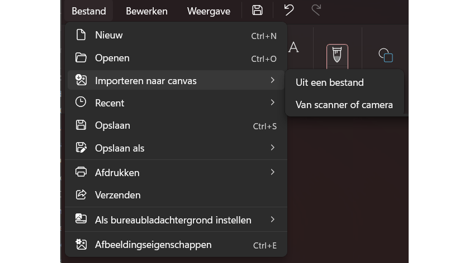Click Opslaan menu entry
469x263 pixels.
click(x=112, y=125)
